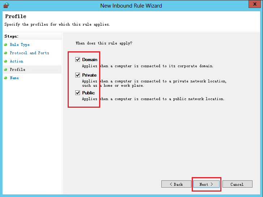Screen dimensions: 263x197
Task: Click the New Inbound Rule Wizard title
Action: [131, 6]
